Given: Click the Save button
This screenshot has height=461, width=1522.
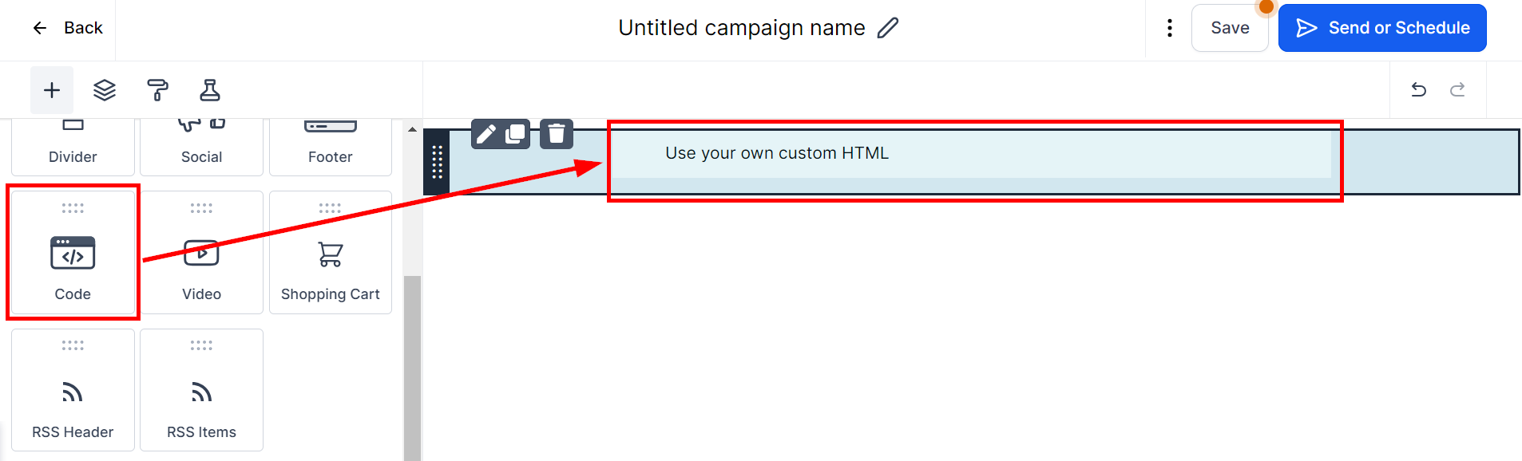Looking at the screenshot, I should pyautogui.click(x=1230, y=28).
